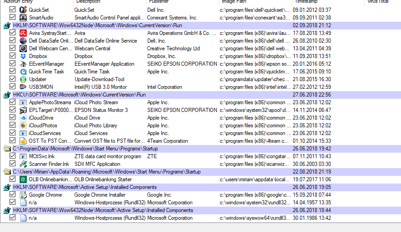Disable the iCloudDrive autorun checkbox

tap(12, 117)
